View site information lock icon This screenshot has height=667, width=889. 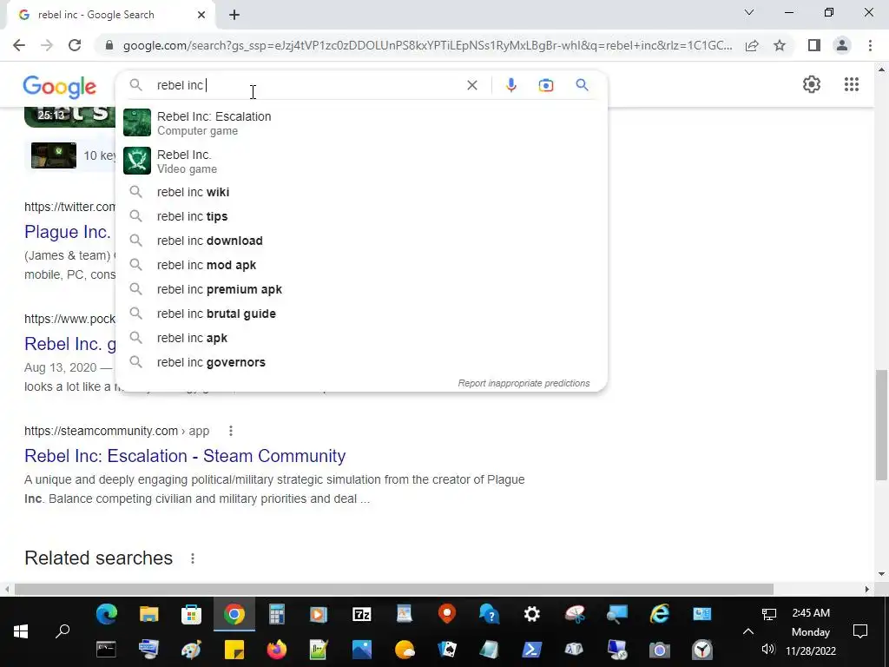(109, 45)
